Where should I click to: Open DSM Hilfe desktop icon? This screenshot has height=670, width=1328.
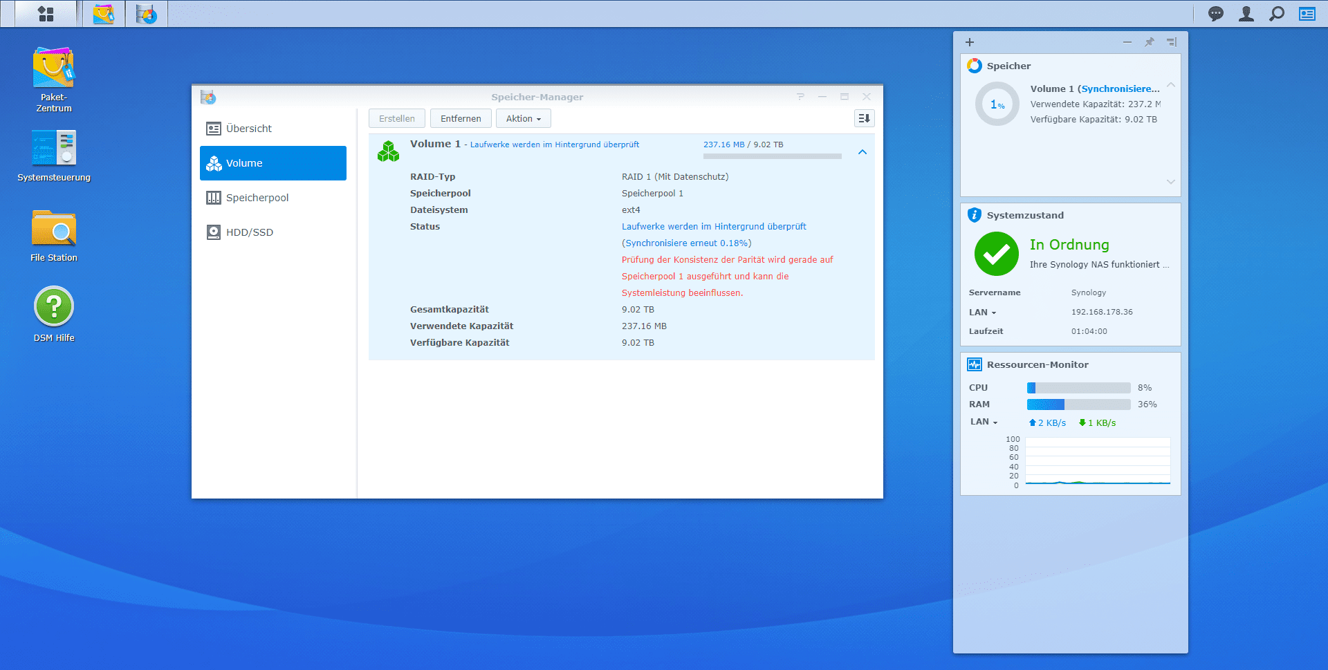click(54, 315)
